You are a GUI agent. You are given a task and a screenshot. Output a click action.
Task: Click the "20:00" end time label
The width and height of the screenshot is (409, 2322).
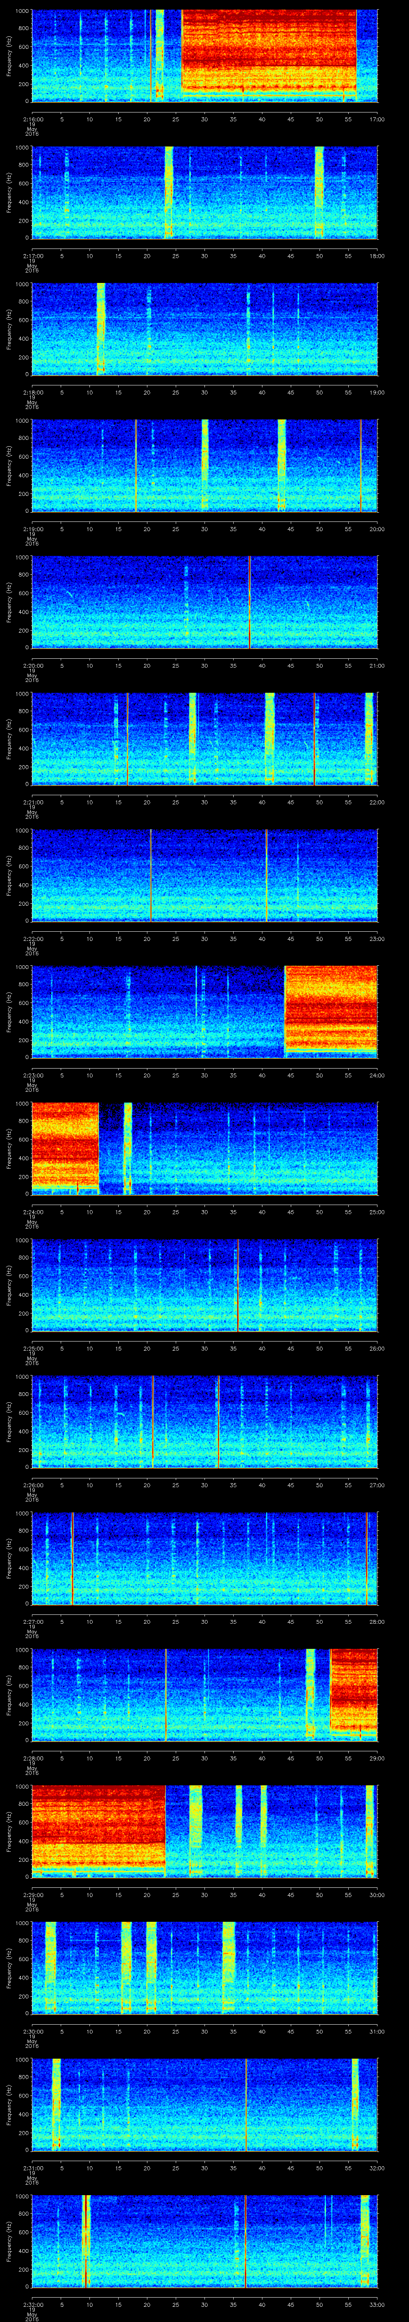(377, 528)
